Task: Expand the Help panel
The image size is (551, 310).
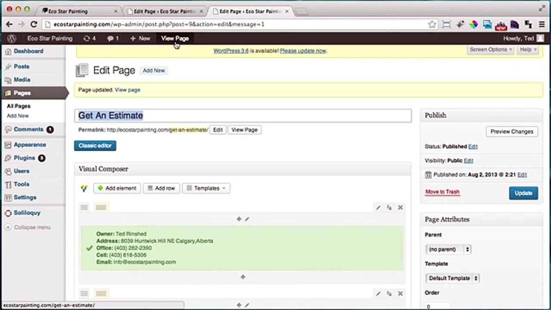Action: tap(528, 50)
